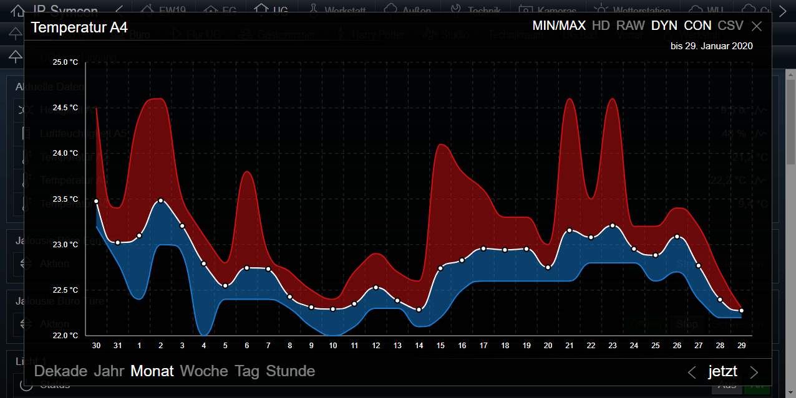The height and width of the screenshot is (398, 796).
Task: Click the back chevron next to IP Symcon
Action: [119, 11]
